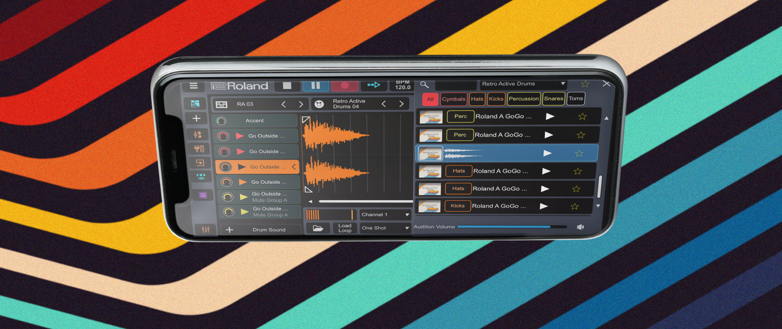
Task: Preview the Kicks Roland A GoGo sample
Action: click(x=543, y=206)
